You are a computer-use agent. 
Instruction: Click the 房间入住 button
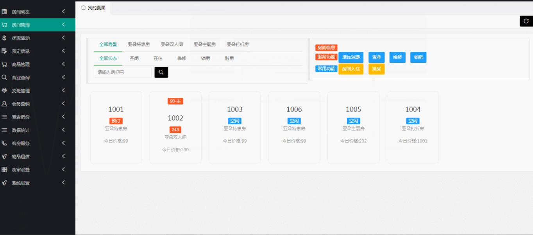pos(351,69)
